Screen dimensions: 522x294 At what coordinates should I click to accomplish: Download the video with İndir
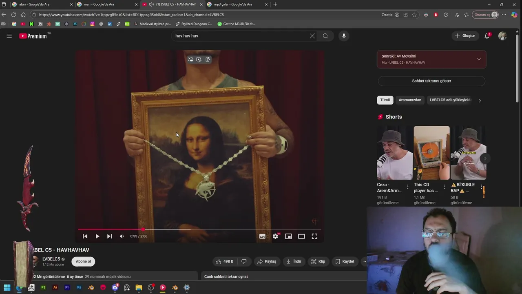point(294,261)
